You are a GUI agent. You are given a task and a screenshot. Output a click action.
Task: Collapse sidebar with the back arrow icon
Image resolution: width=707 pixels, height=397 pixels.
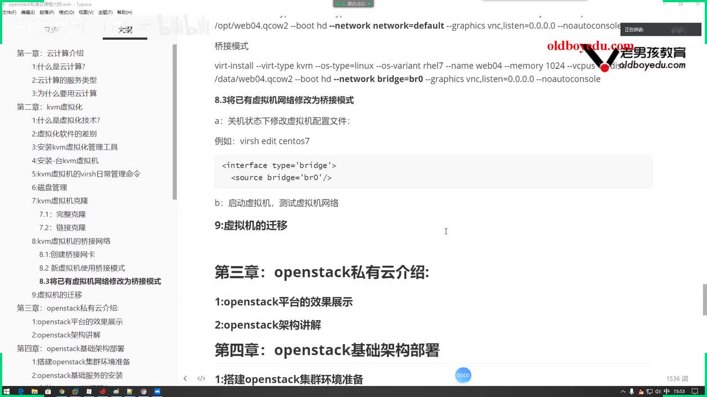tap(185, 378)
